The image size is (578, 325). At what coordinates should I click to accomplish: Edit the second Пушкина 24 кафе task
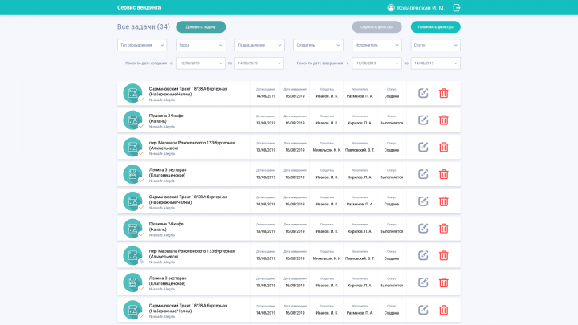coord(423,229)
